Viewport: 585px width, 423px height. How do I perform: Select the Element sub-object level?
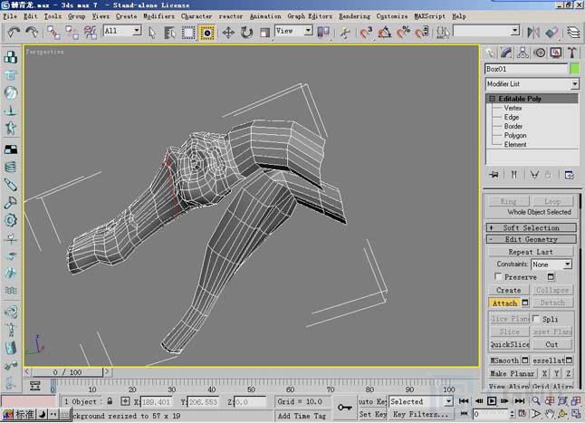pyautogui.click(x=515, y=144)
